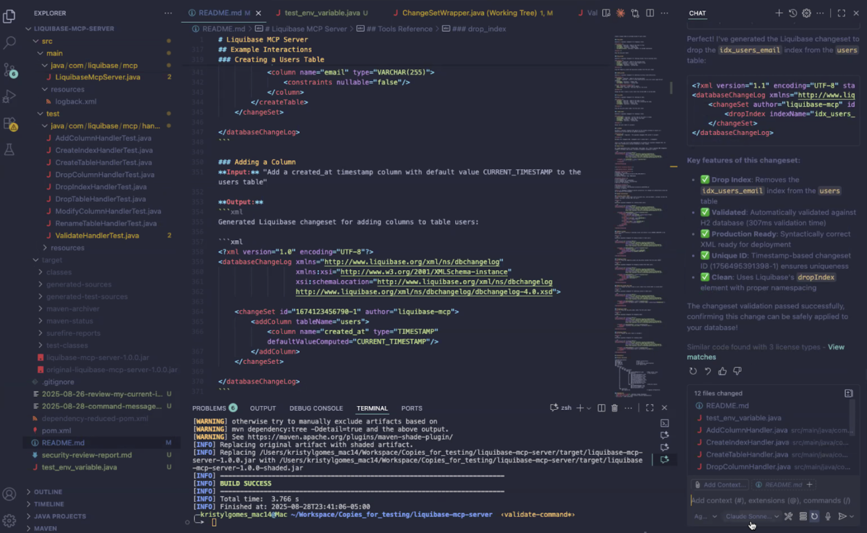Show chat history
This screenshot has width=867, height=533.
(793, 13)
